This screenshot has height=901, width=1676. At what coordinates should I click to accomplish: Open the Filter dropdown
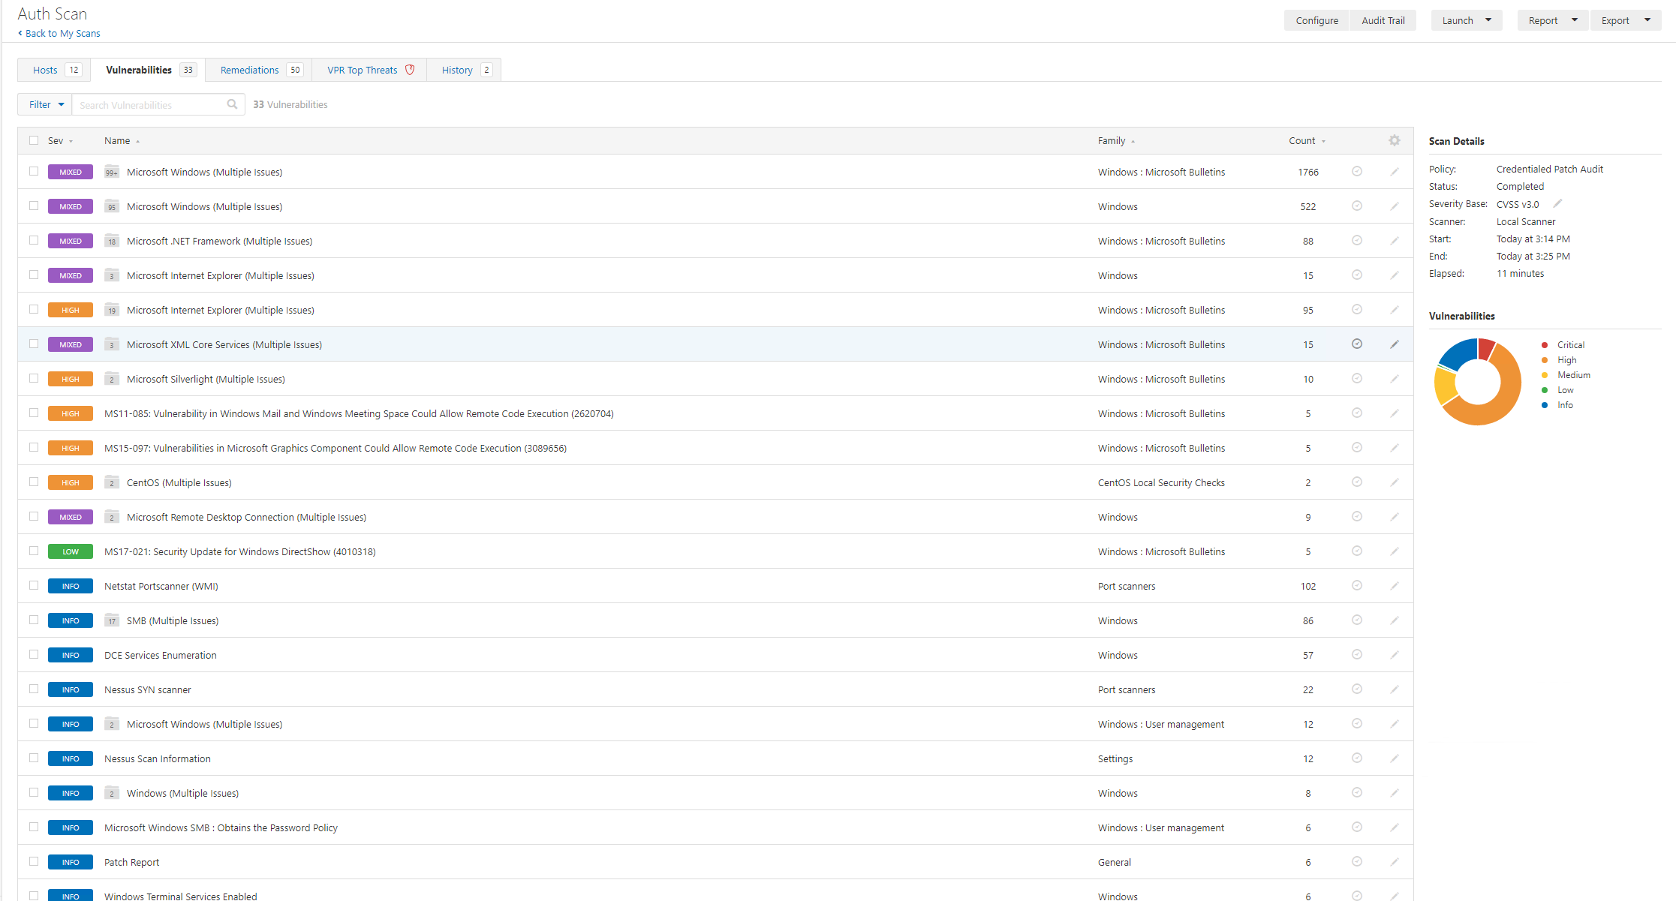pyautogui.click(x=45, y=104)
